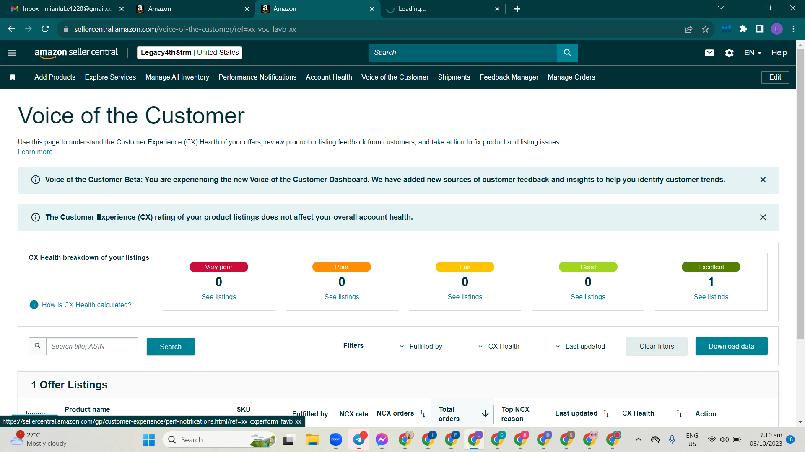The height and width of the screenshot is (452, 805).
Task: Open a new browser tab
Action: click(517, 9)
